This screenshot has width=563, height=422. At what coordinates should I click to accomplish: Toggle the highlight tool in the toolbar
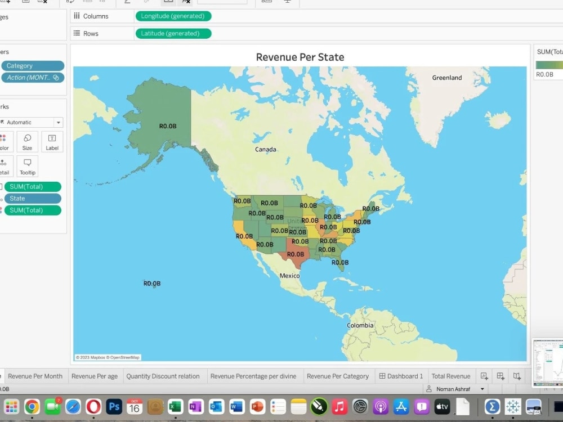(186, 2)
